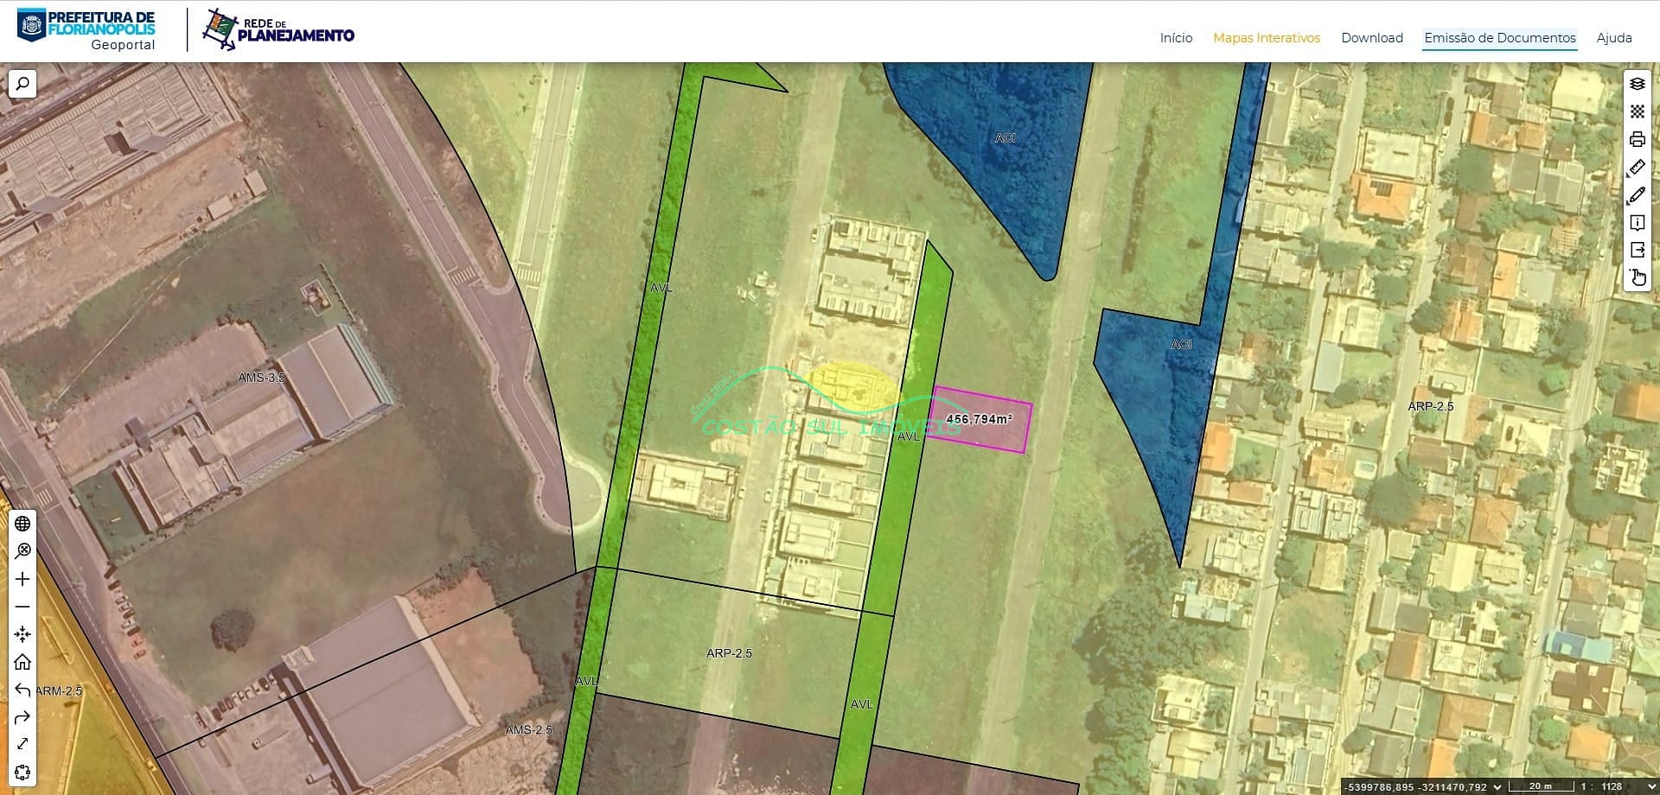1660x795 pixels.
Task: Zoom in with the plus button
Action: [x=22, y=579]
